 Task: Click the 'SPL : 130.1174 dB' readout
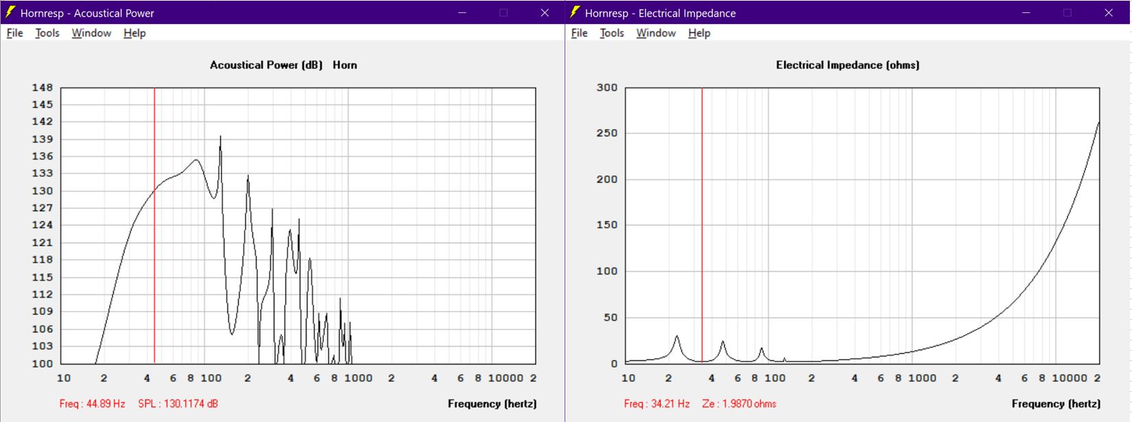tap(178, 404)
